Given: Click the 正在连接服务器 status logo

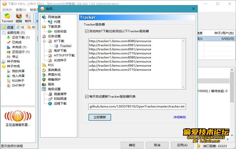Looking at the screenshot, I should point(18,116).
